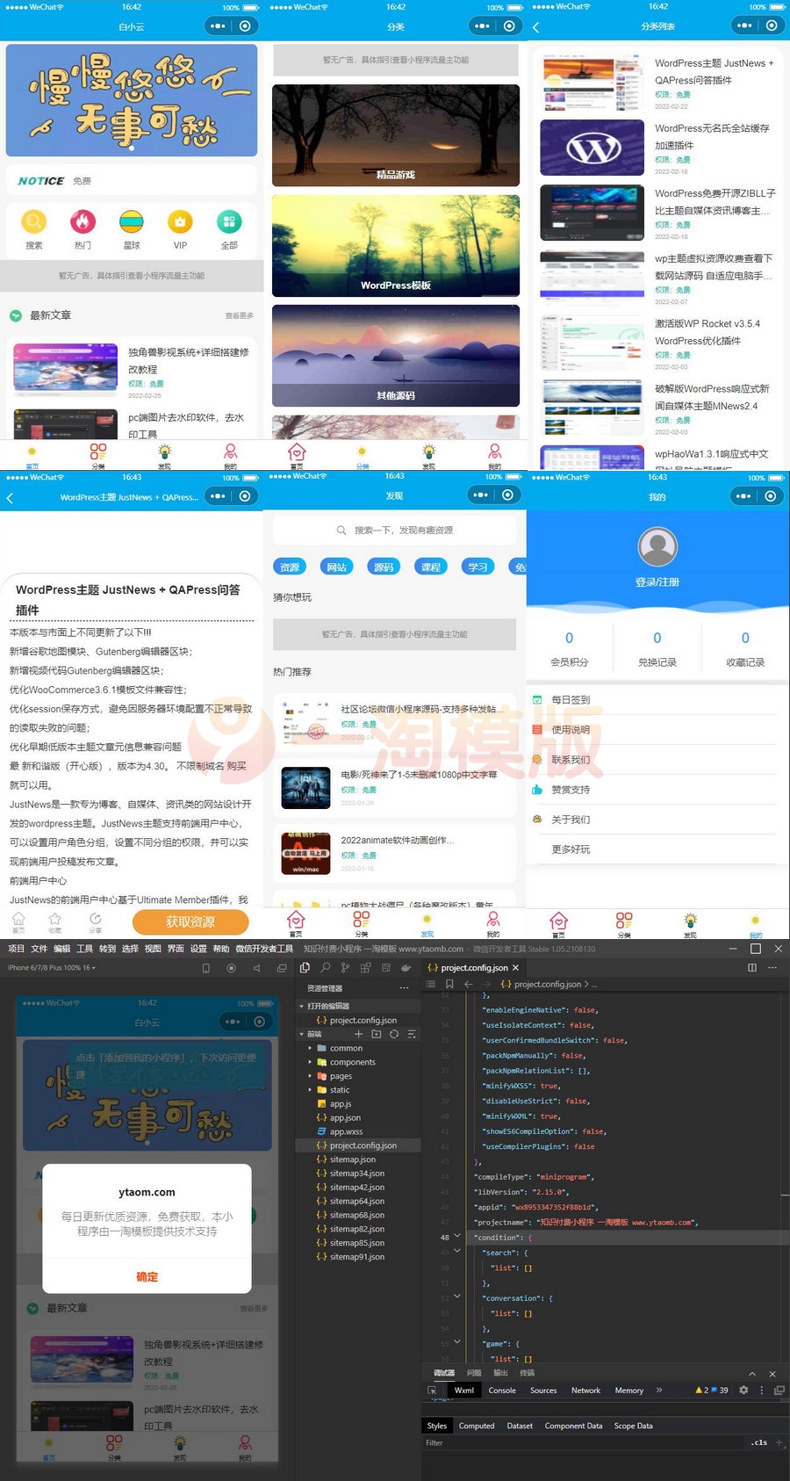
Task: Show more debugger tabs with the » chevron
Action: tap(659, 1391)
